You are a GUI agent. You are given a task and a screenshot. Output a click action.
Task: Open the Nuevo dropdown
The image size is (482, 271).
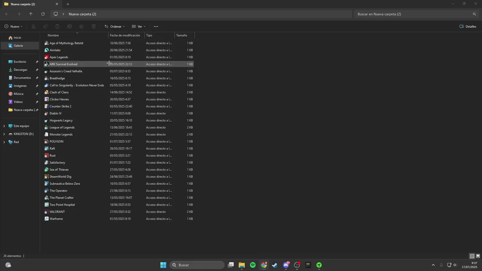[14, 26]
